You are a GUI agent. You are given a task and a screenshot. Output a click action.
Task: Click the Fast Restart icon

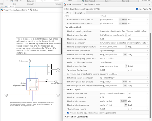click(83, 1)
